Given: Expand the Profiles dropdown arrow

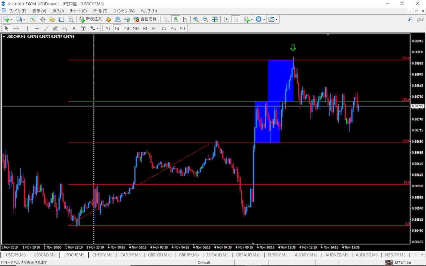Looking at the screenshot, I should pos(24,20).
